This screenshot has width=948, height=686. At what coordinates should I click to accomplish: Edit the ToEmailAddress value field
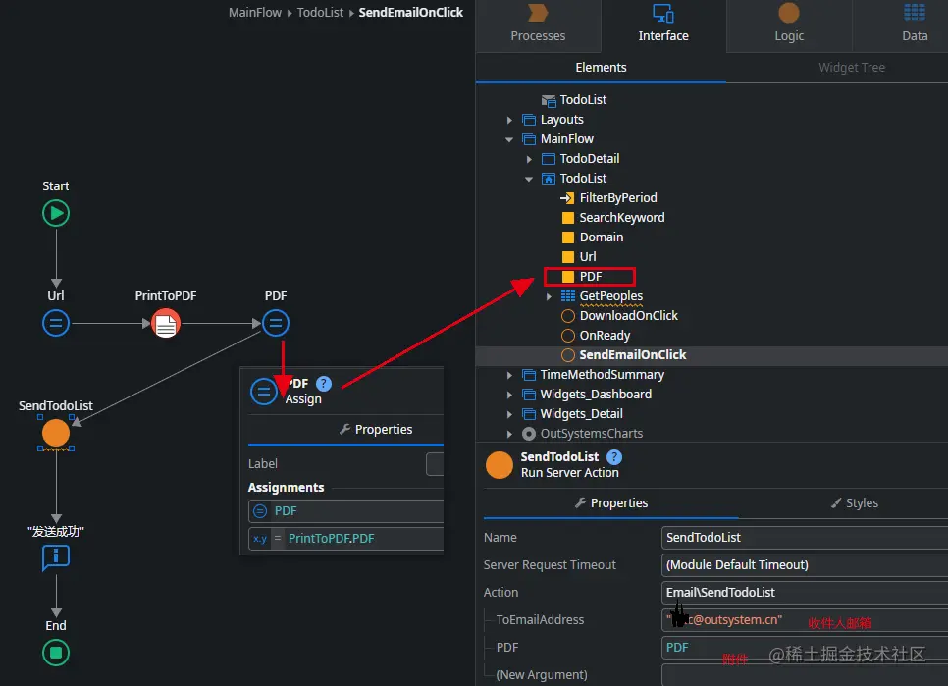coord(805,620)
